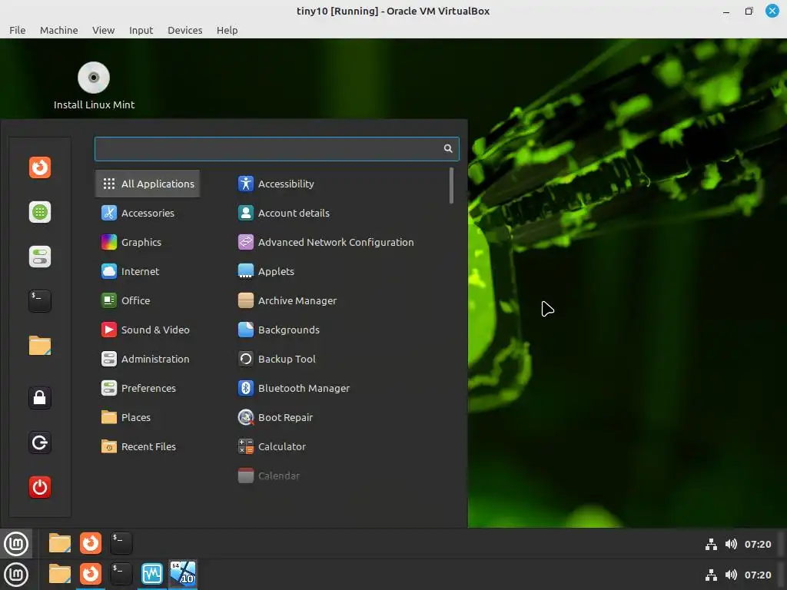Open VirtualBox View menu
This screenshot has width=787, height=590.
coord(104,30)
